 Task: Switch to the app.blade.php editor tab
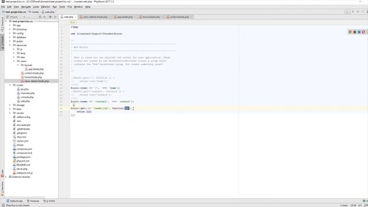[x=125, y=17]
